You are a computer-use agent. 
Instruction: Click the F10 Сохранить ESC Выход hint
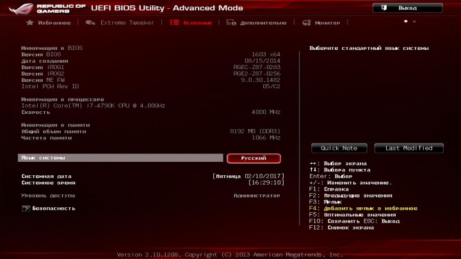click(354, 221)
